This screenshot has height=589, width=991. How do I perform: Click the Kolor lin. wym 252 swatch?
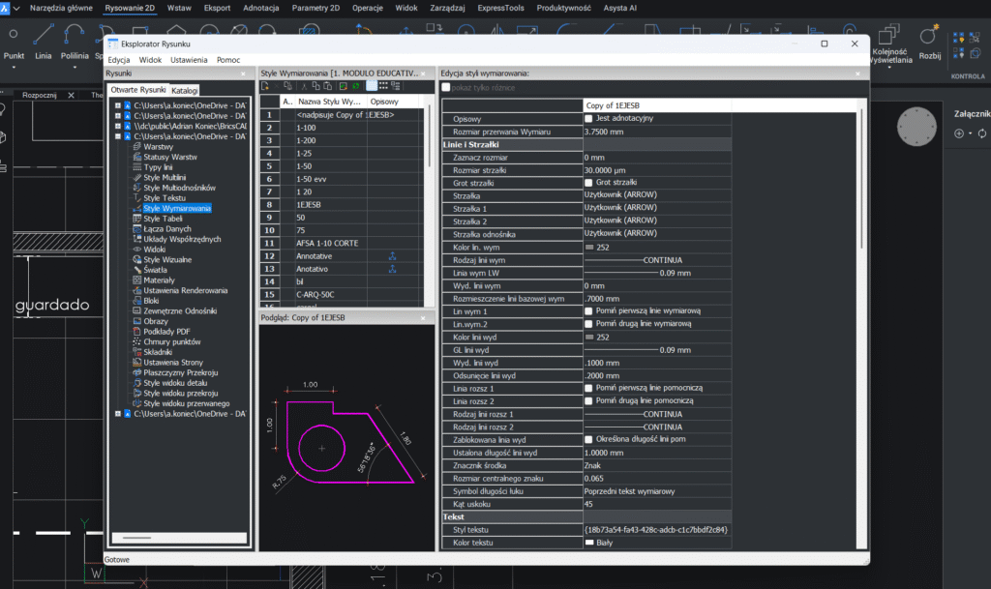589,247
